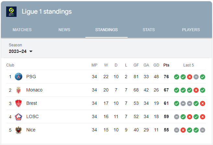
Task: Go to the Stats tab
Action: point(149,30)
